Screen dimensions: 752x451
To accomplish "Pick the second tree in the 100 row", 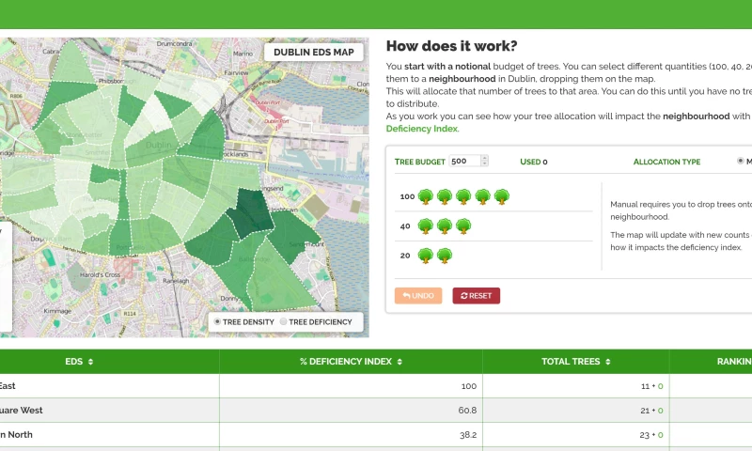I will tap(445, 197).
